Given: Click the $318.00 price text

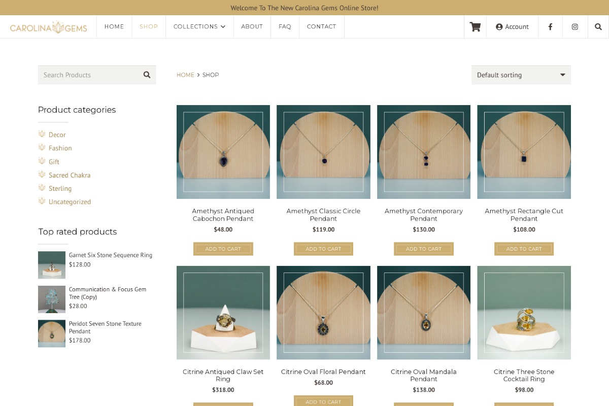Looking at the screenshot, I should tap(223, 390).
